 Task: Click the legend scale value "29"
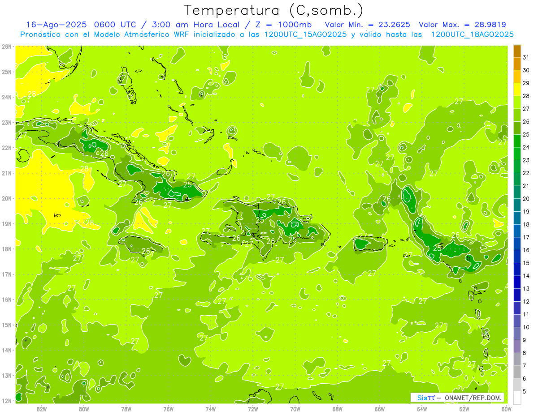(x=526, y=83)
